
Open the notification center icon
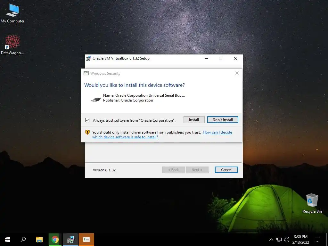click(x=317, y=240)
